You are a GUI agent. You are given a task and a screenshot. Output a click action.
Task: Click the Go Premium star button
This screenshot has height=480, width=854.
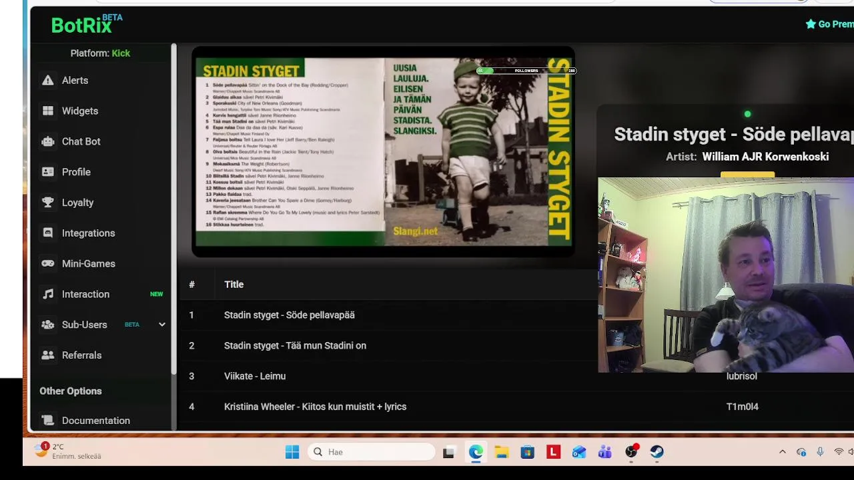click(829, 24)
